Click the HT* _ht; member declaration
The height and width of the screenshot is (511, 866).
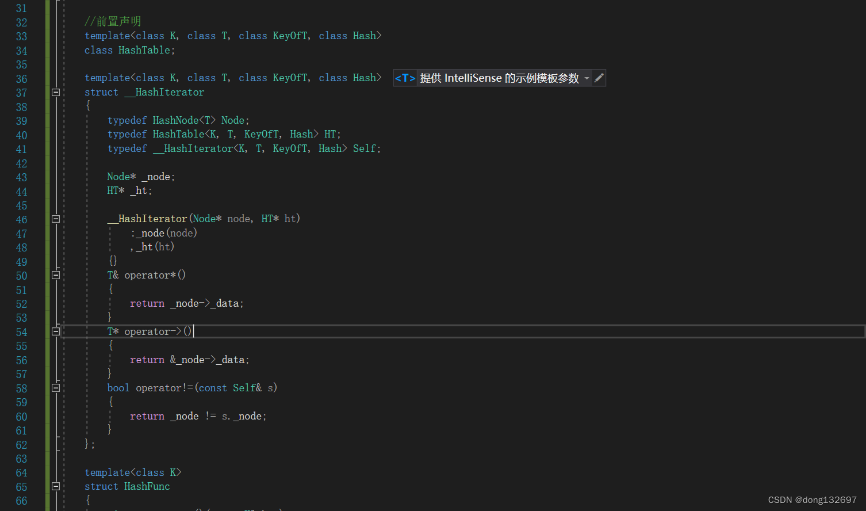click(x=129, y=190)
